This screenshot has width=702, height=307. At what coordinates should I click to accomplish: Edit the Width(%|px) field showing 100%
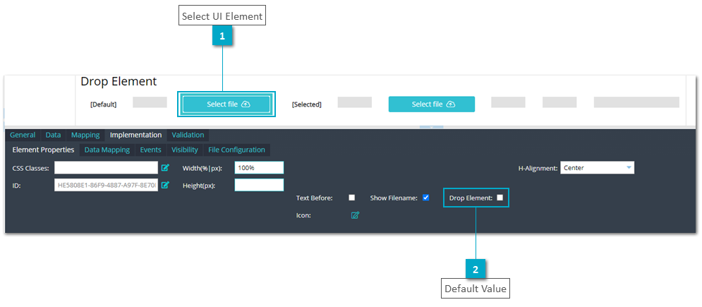259,168
